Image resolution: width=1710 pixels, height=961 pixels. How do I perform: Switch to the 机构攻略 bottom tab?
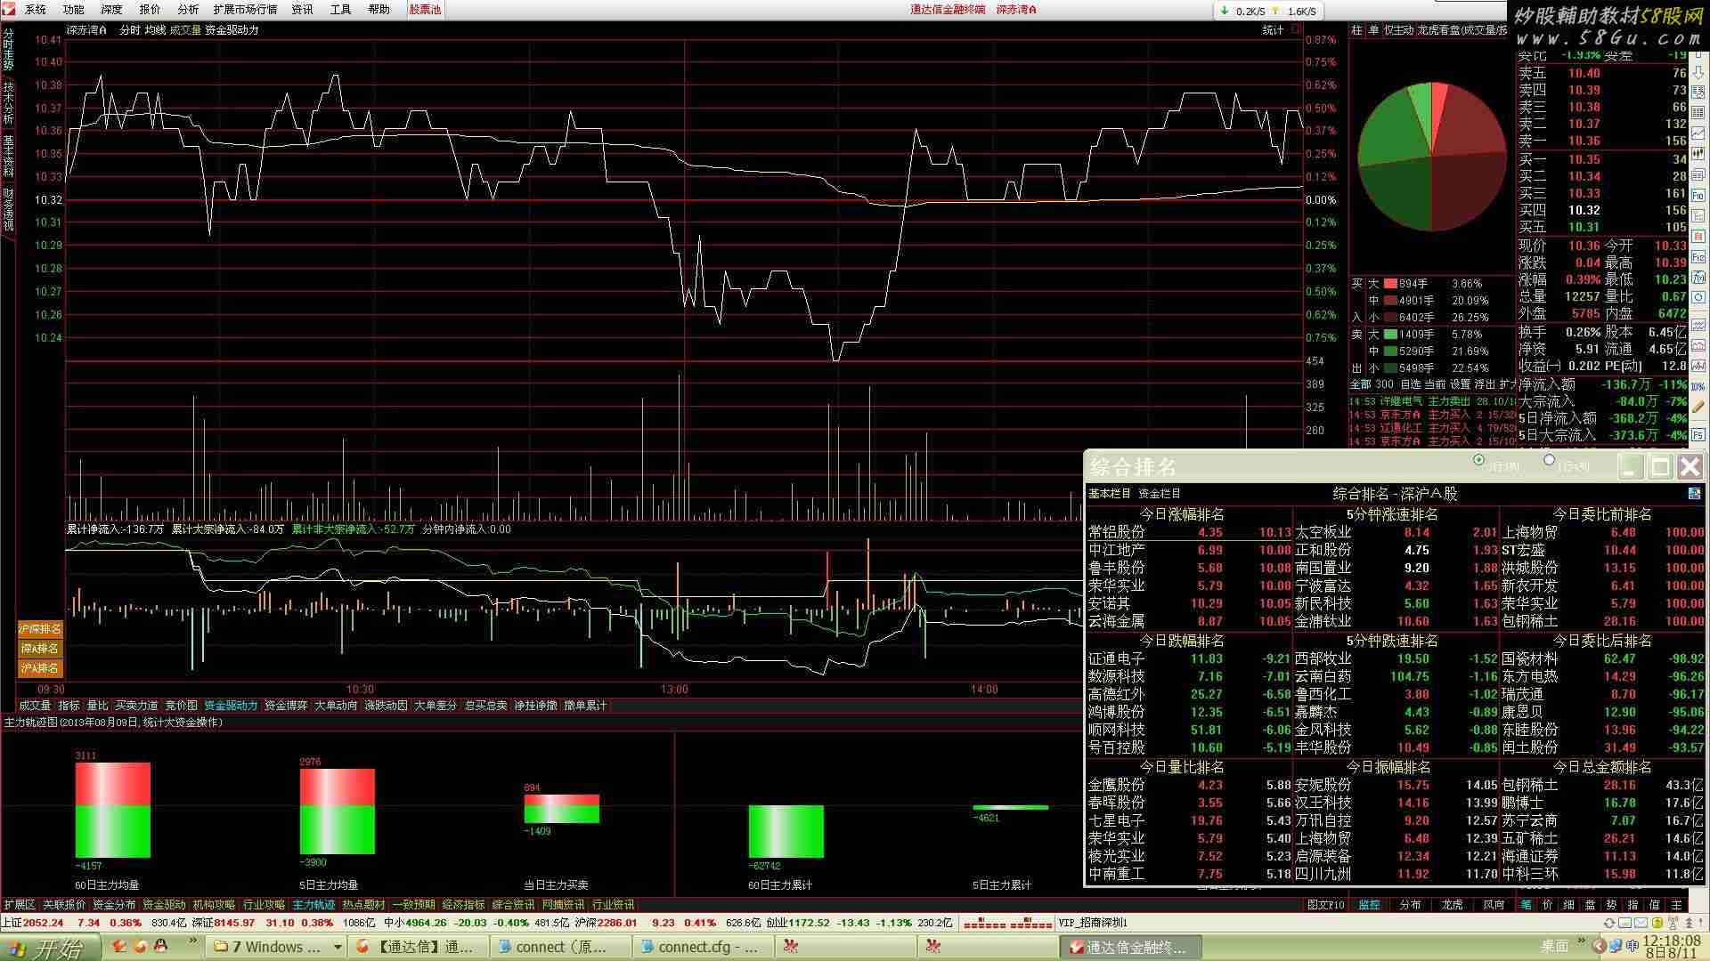point(214,905)
